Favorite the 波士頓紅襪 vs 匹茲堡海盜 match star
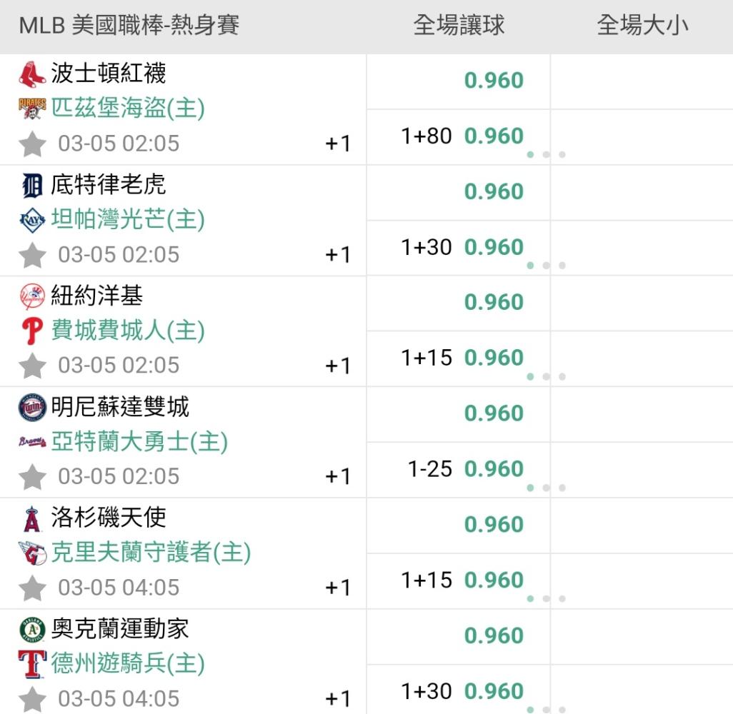 [32, 144]
